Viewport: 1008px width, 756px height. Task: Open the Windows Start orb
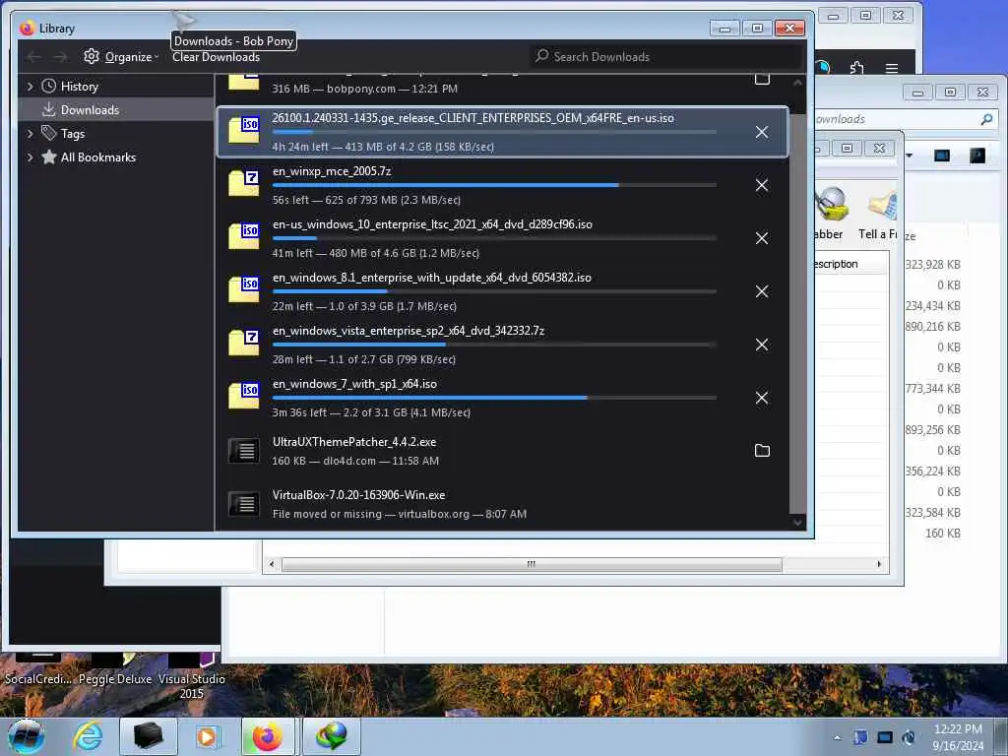pos(27,736)
